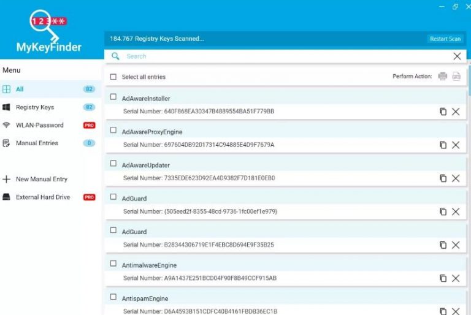Click the 0 badge beside Manual Entries
The height and width of the screenshot is (315, 471).
click(x=89, y=143)
